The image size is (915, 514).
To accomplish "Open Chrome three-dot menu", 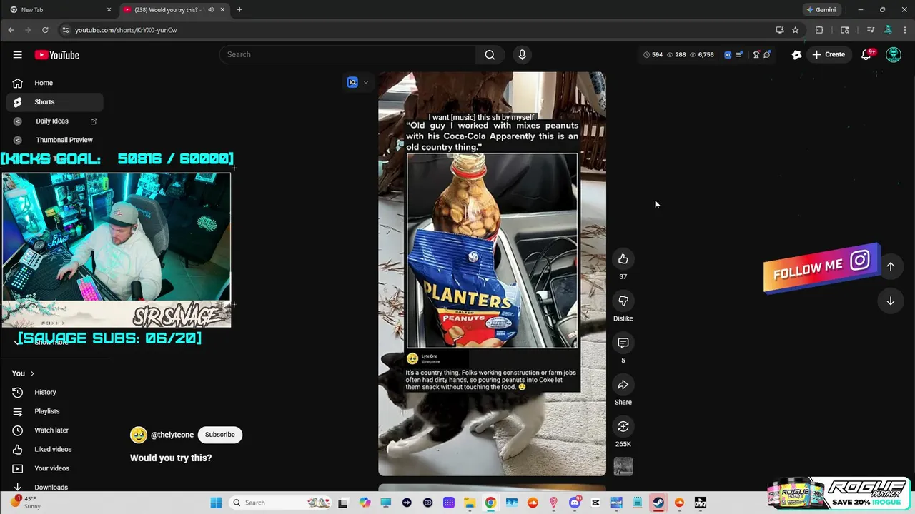I will [906, 30].
